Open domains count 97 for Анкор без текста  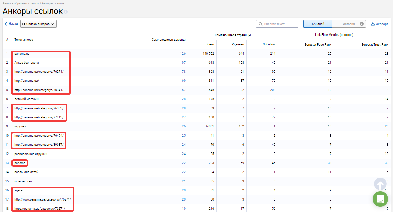click(x=184, y=63)
